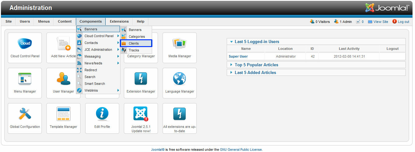415x152 pixels.
Task: Click the Administrator location cell
Action: click(x=286, y=56)
